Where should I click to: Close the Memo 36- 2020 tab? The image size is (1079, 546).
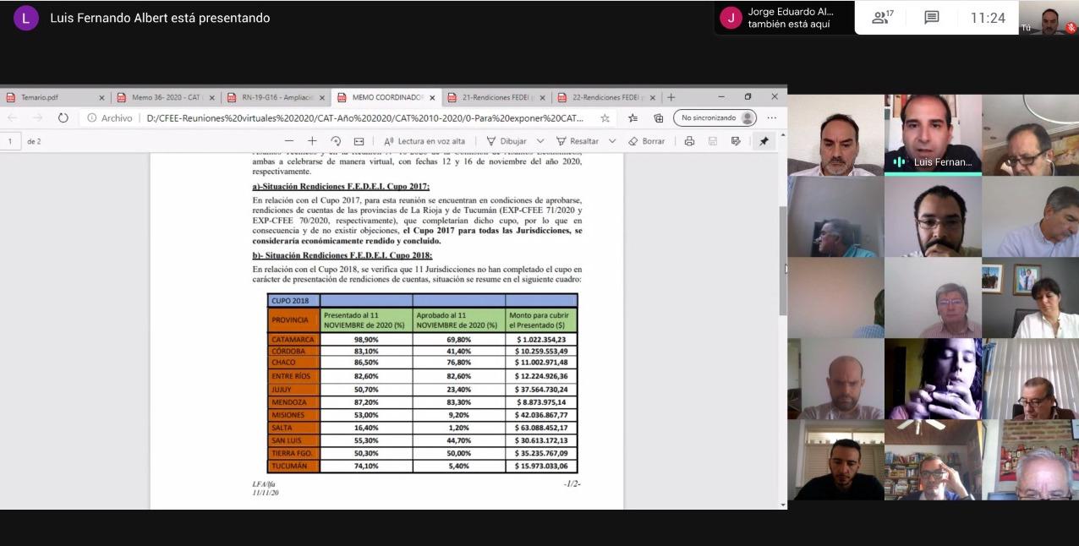[x=212, y=97]
